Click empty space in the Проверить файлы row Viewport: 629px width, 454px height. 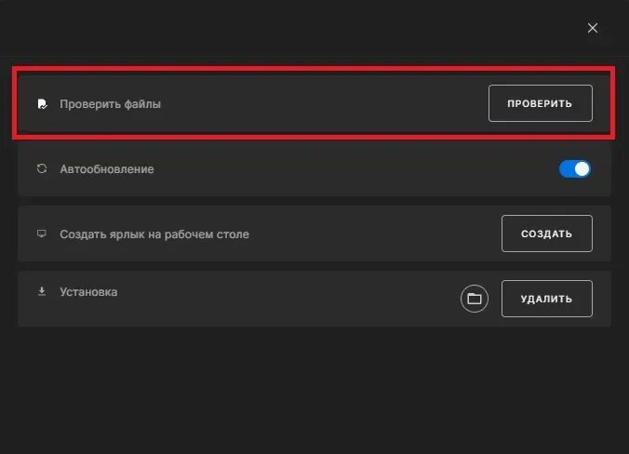321,103
